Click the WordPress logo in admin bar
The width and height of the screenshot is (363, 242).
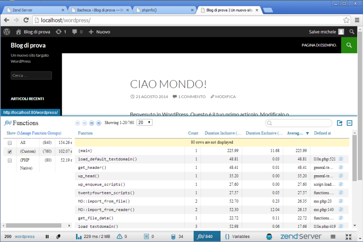pos(7,32)
